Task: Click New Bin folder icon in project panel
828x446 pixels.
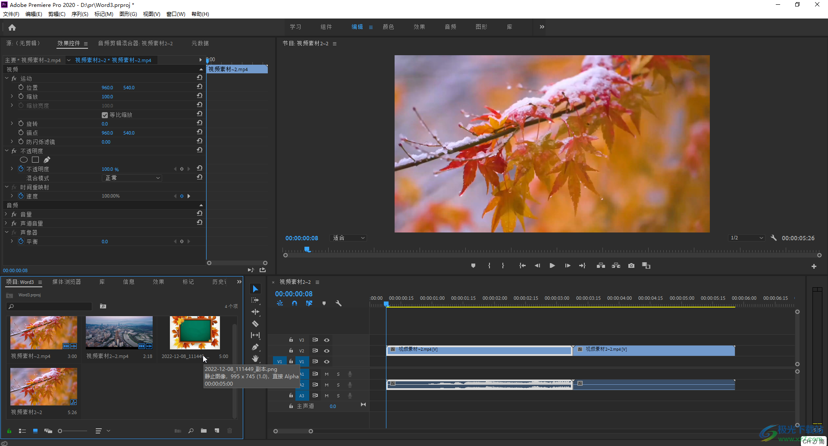Action: pyautogui.click(x=204, y=430)
